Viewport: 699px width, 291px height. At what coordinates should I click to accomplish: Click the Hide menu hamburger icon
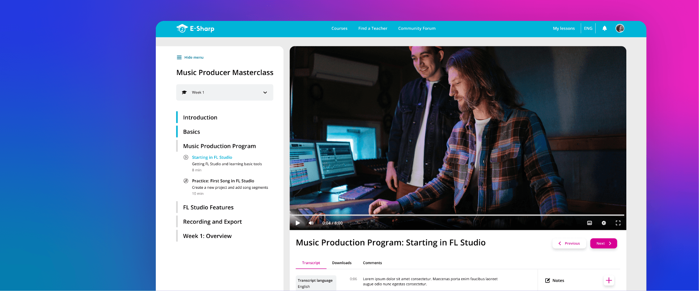[x=179, y=57]
